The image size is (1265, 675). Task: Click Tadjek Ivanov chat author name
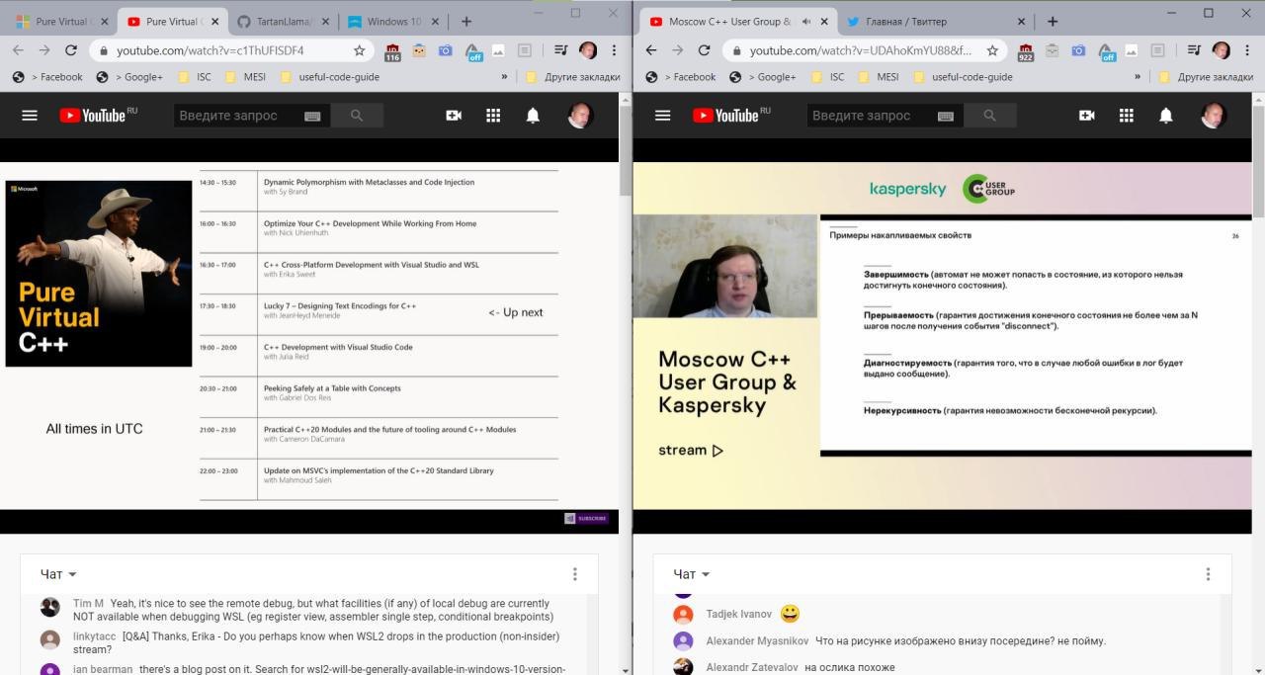point(739,615)
